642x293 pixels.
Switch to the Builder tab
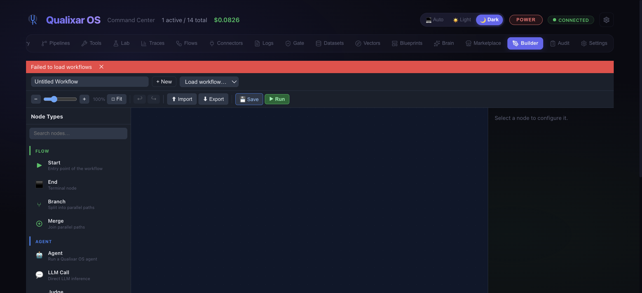coord(525,43)
